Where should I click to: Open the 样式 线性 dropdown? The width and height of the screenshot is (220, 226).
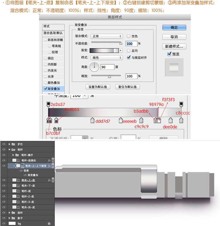click(x=107, y=58)
